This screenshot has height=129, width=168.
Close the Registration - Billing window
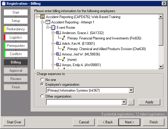pos(164,4)
